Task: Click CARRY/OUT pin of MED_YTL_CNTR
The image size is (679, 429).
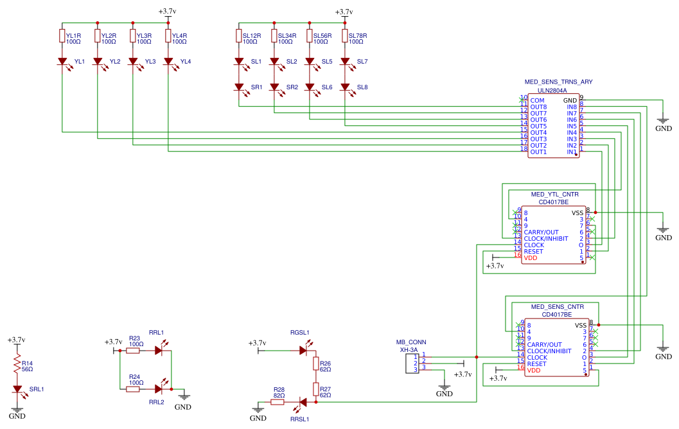Action: coord(542,232)
